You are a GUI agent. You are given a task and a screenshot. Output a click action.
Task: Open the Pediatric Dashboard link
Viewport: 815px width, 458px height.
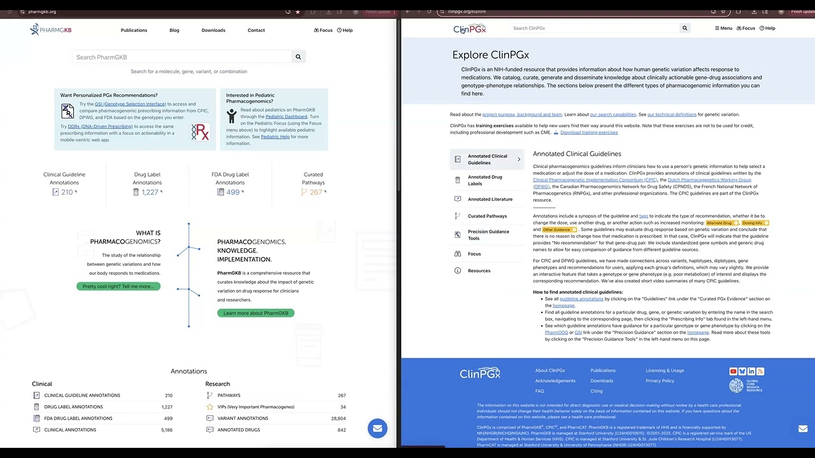287,116
